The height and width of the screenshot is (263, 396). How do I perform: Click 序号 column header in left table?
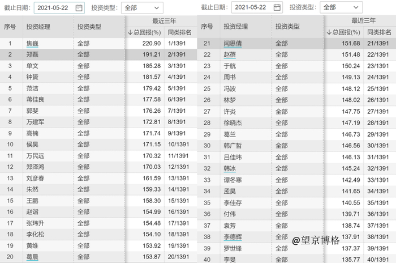[x=10, y=27]
